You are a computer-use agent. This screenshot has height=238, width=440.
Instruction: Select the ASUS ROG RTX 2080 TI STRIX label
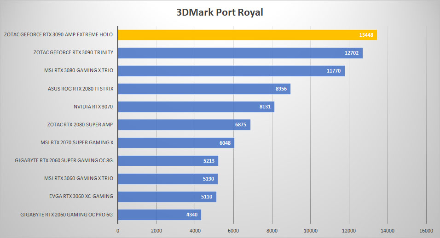coord(81,89)
